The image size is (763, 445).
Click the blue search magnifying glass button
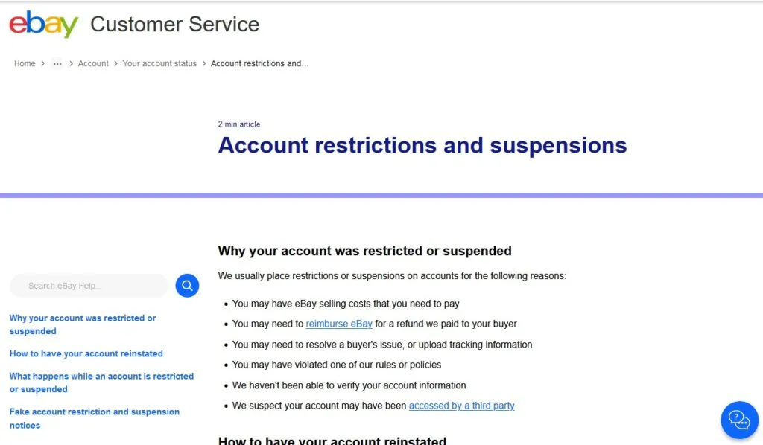pyautogui.click(x=186, y=286)
